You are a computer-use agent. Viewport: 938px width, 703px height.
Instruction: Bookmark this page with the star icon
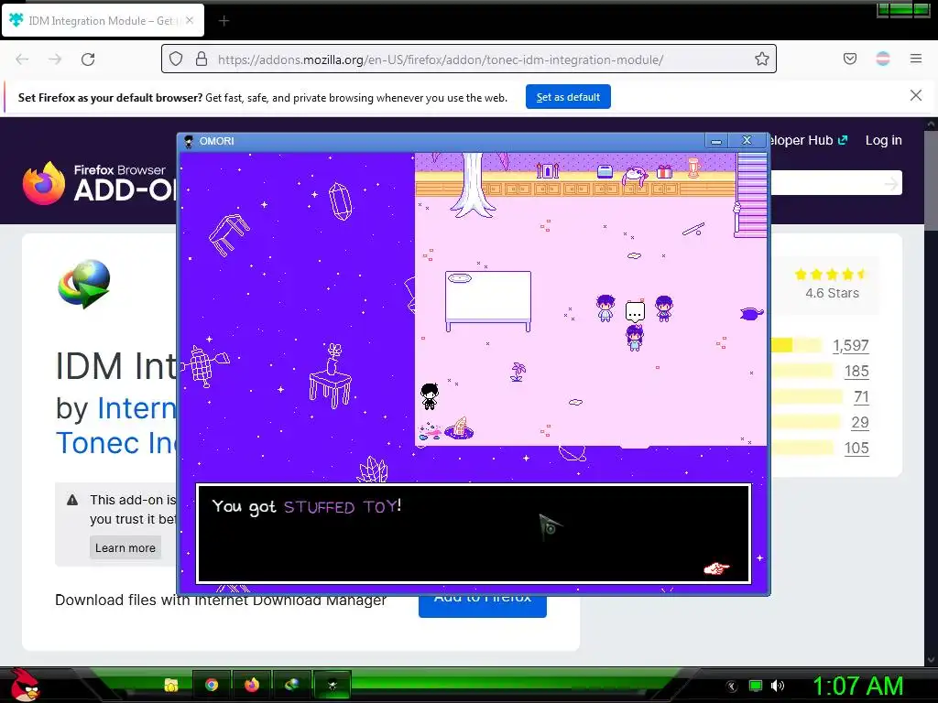coord(761,59)
